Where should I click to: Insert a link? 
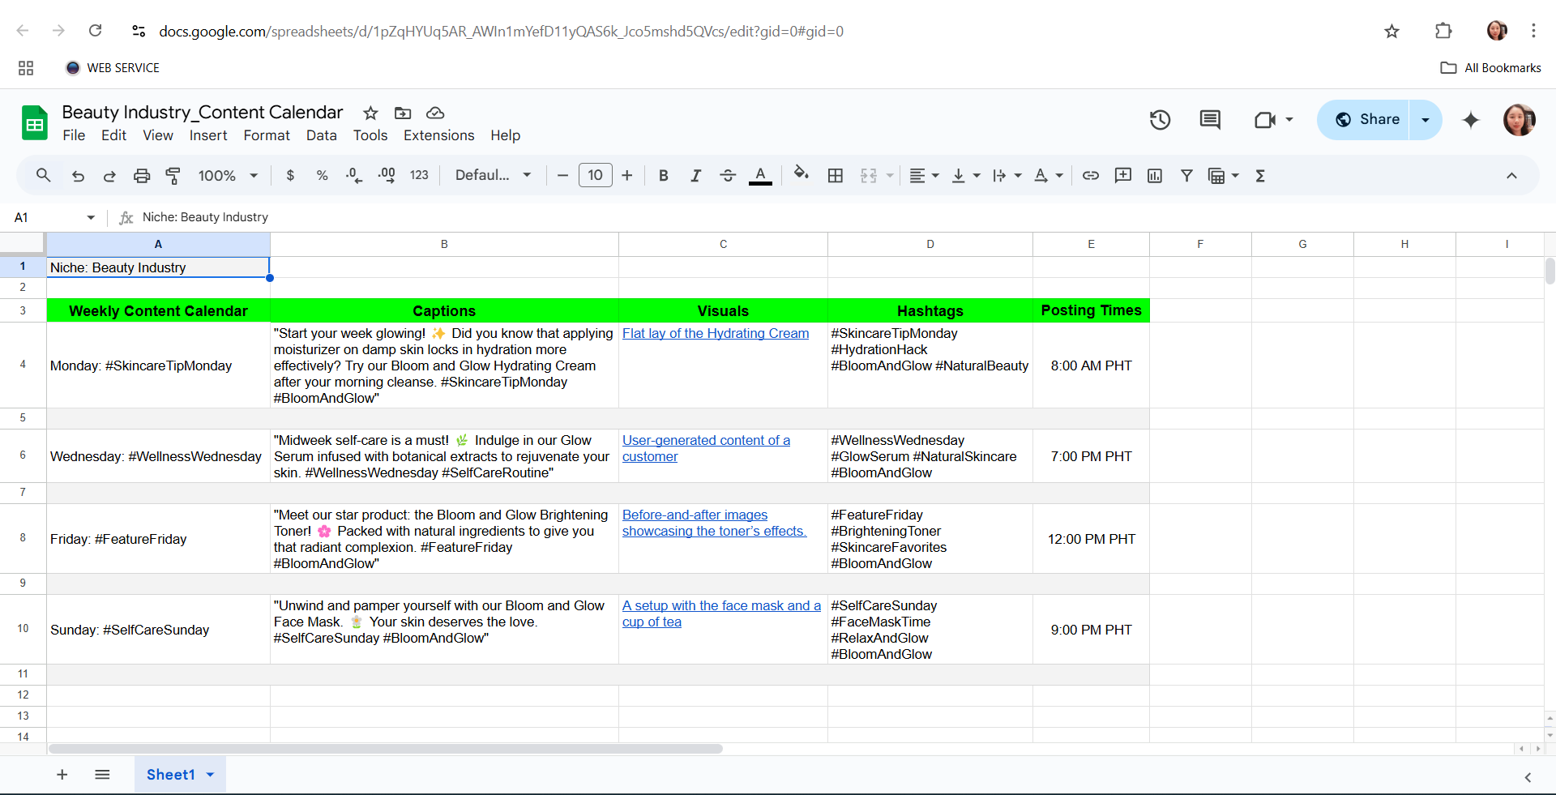1091,175
